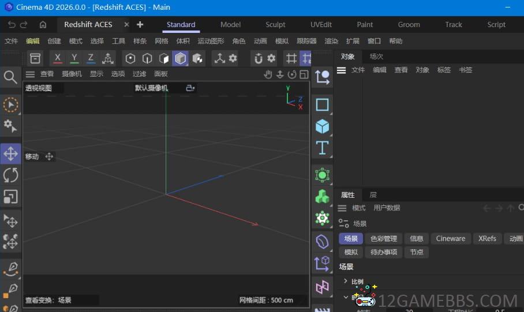Click the viewport axis orientation gizmo
The image size is (524, 312).
[x=294, y=97]
